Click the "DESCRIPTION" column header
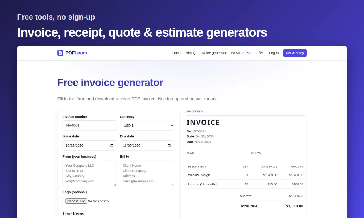Viewport: 364px width, 218px height. click(x=197, y=166)
